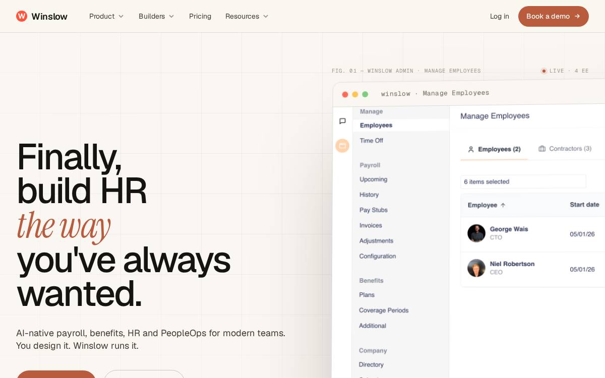
Task: Open Upcoming under Payroll
Action: [x=374, y=179]
